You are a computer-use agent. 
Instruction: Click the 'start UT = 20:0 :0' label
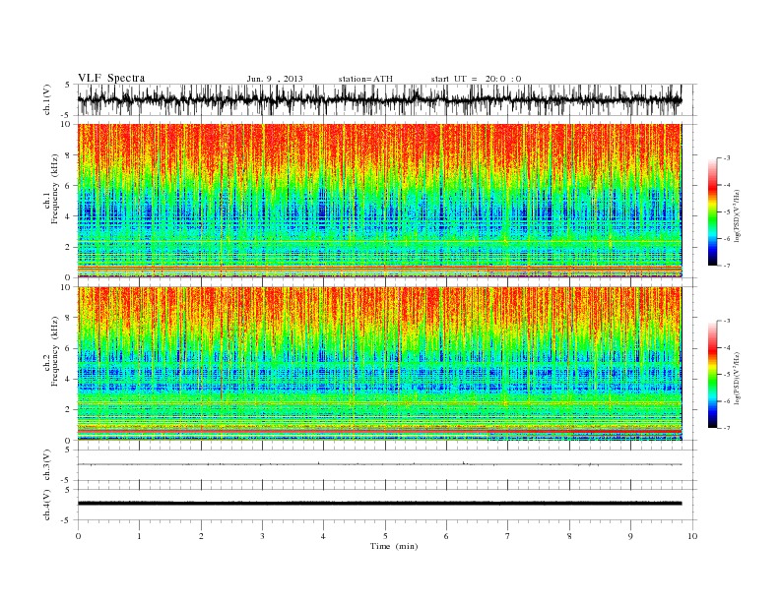click(x=476, y=79)
